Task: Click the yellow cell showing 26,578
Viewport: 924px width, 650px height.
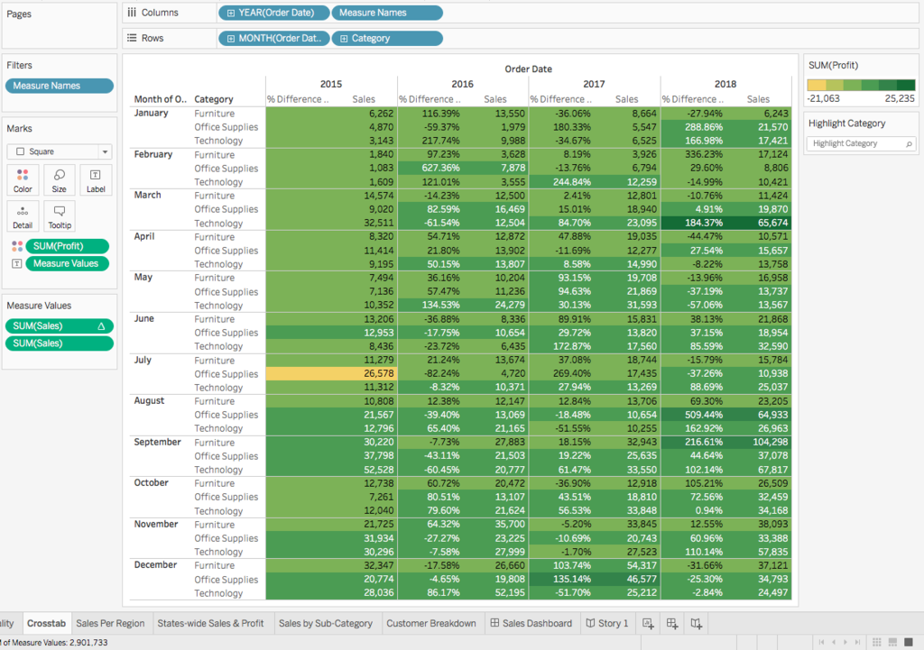Action: point(331,373)
